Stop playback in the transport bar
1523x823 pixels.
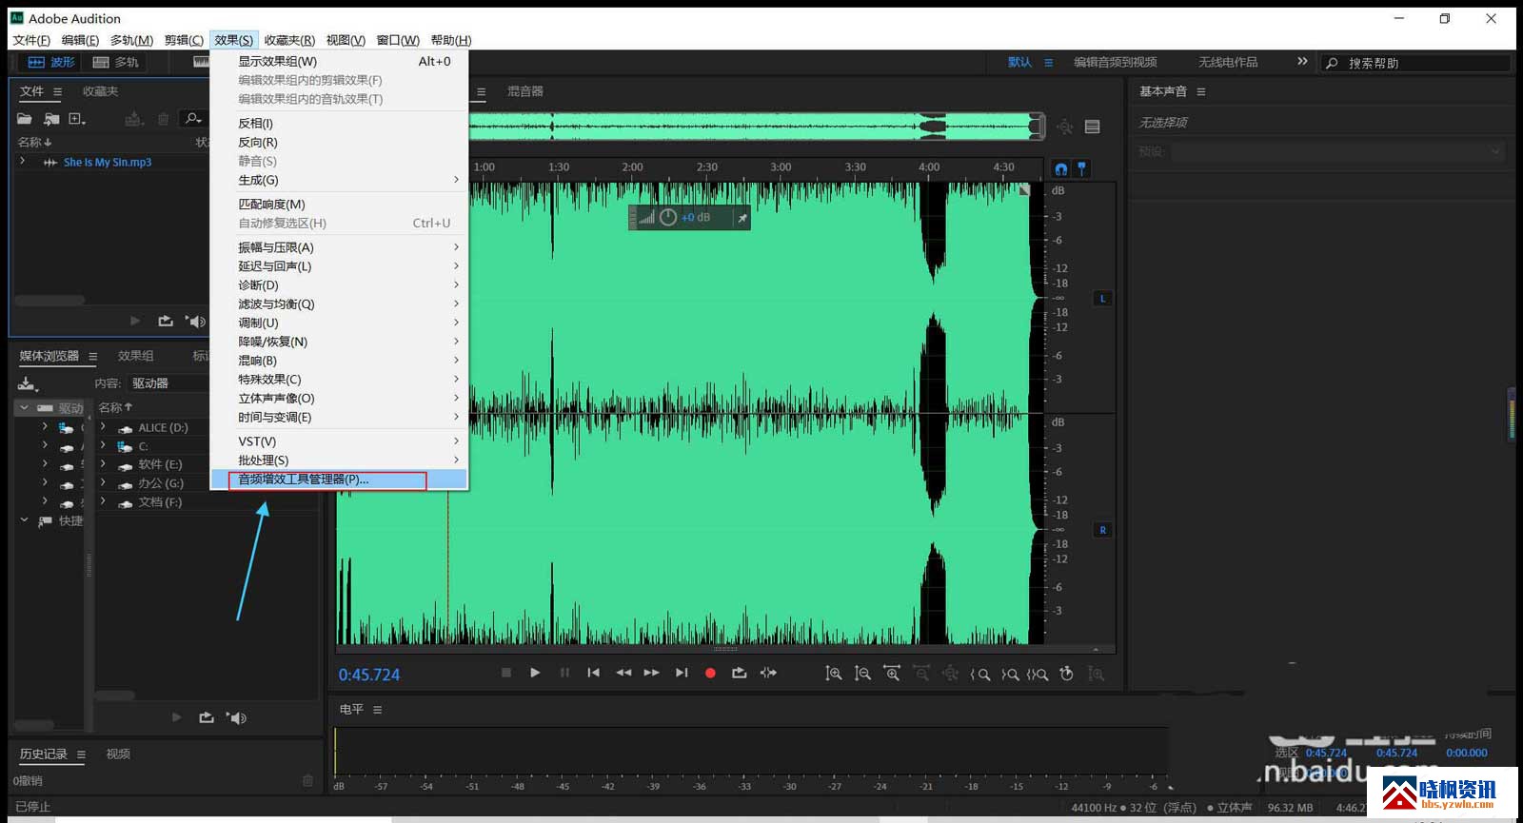[x=506, y=673]
